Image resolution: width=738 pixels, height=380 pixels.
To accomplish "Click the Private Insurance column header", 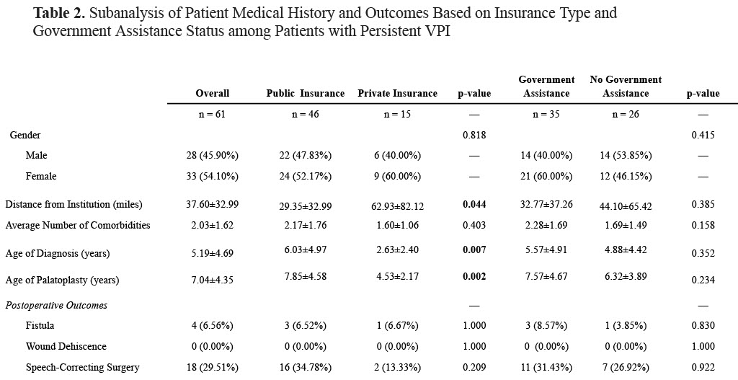I will click(x=397, y=93).
